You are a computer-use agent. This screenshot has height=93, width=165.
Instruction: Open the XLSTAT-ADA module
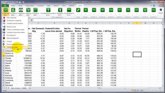click(137, 11)
